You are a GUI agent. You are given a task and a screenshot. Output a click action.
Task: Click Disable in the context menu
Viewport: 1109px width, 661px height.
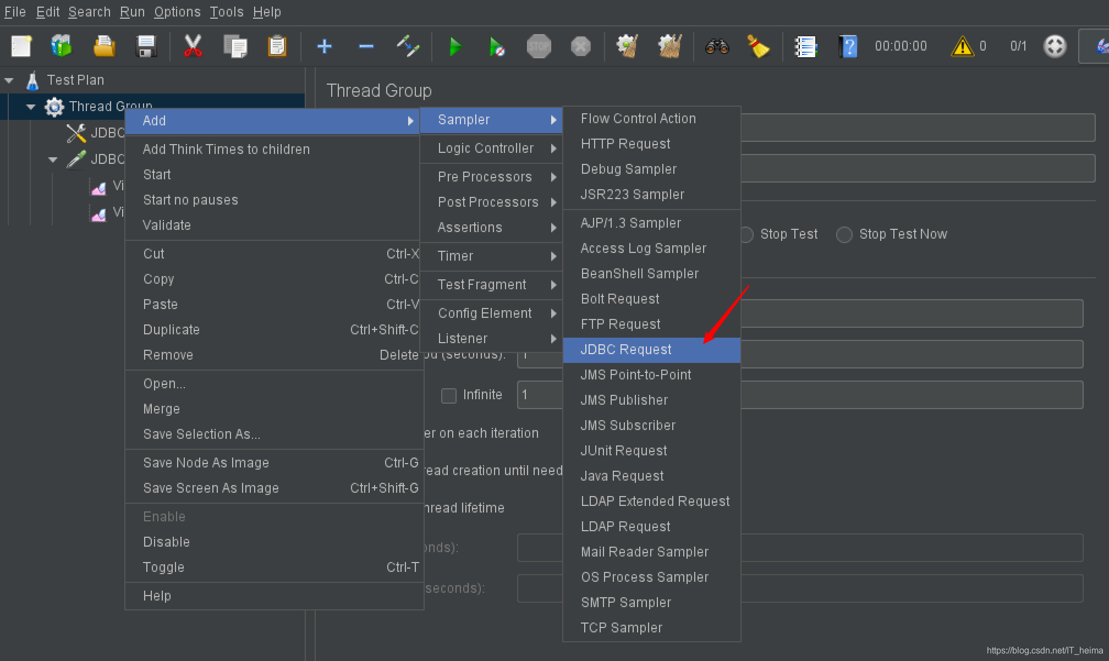[x=166, y=542]
